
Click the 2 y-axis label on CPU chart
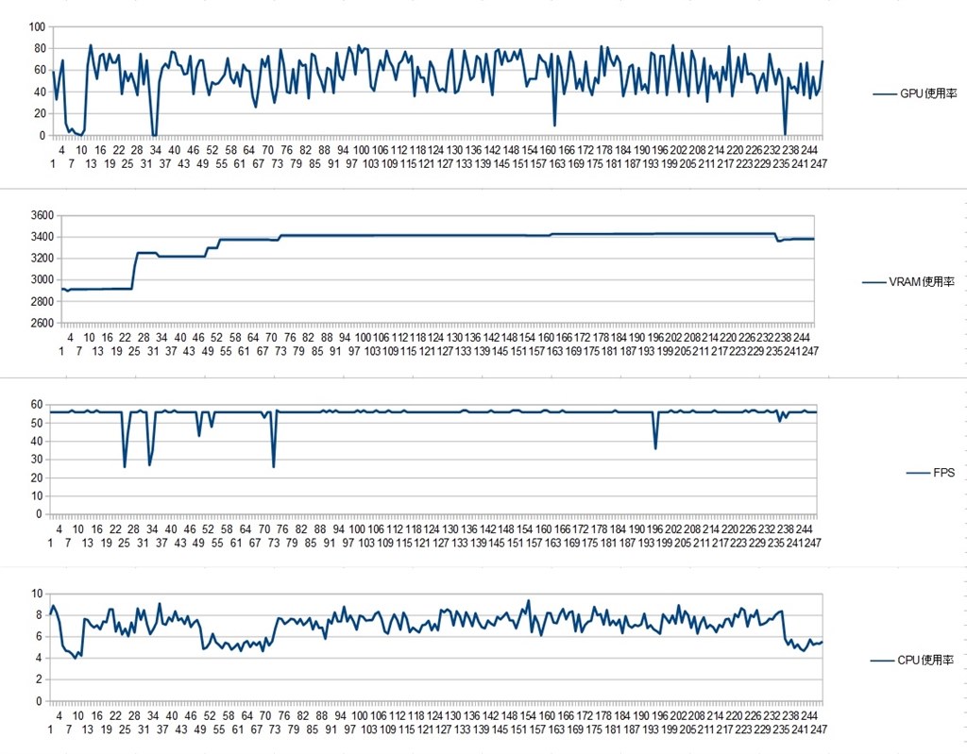(x=40, y=679)
